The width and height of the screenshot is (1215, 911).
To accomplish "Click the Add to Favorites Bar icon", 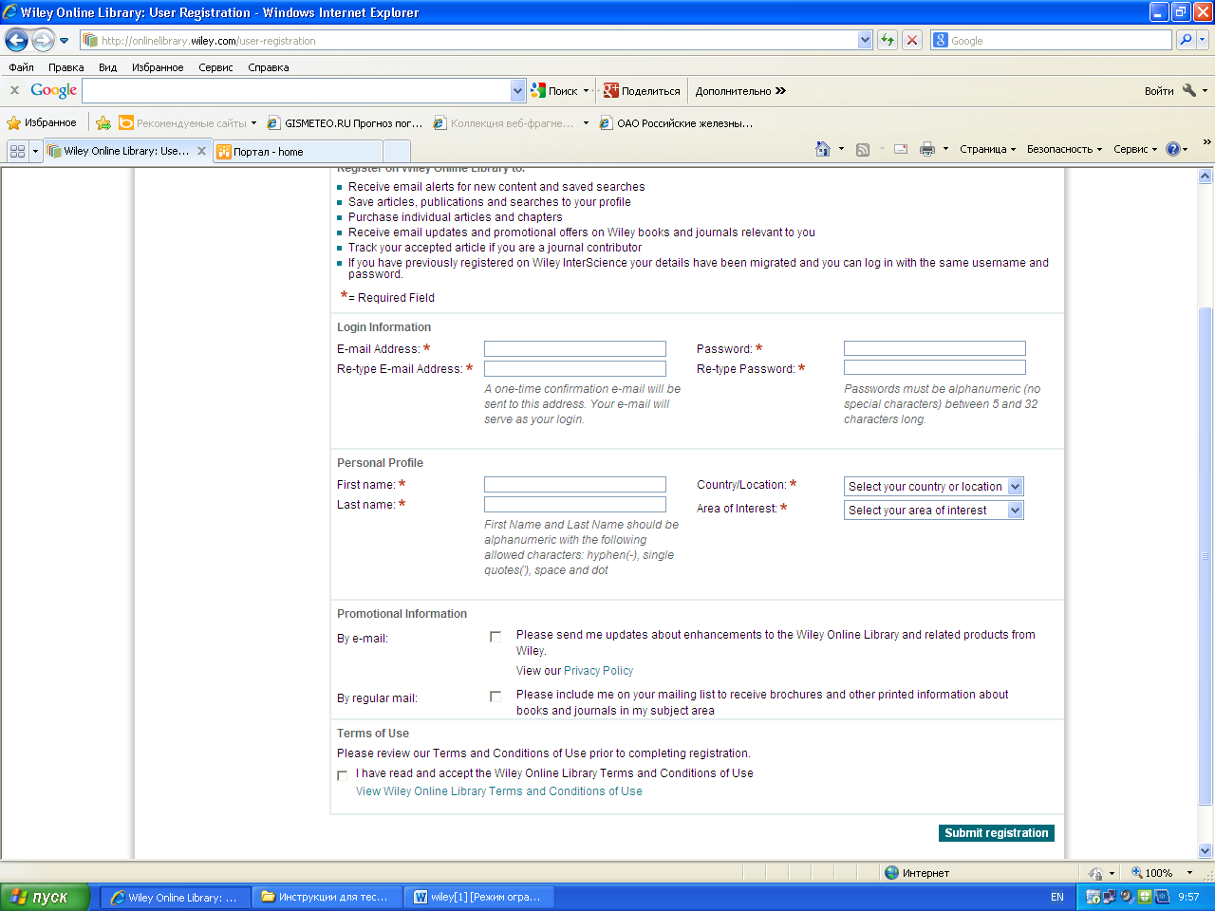I will [x=103, y=122].
